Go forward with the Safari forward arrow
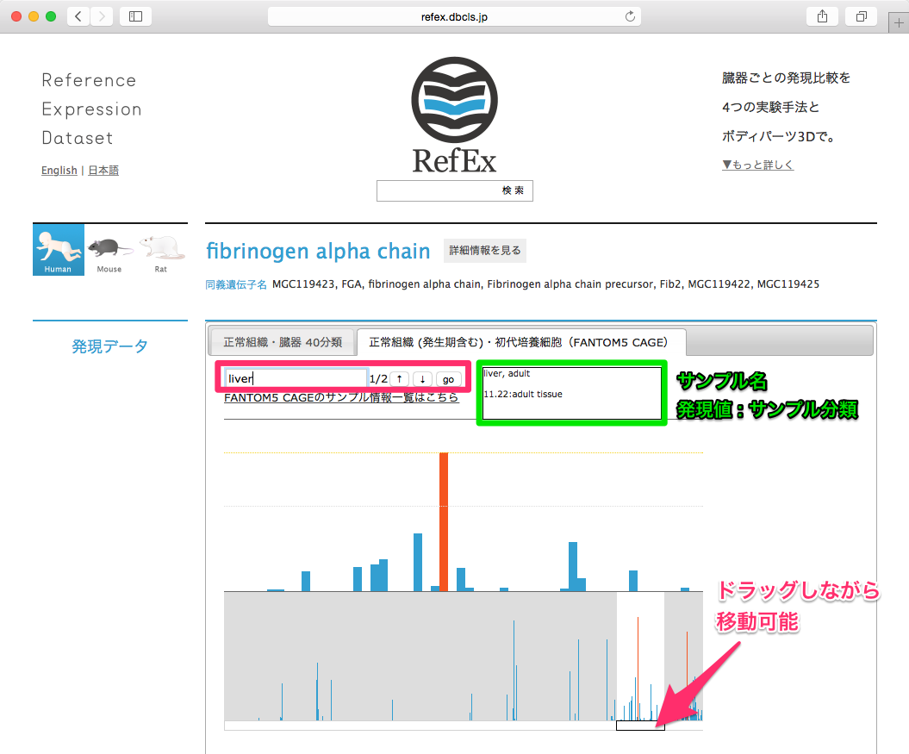The height and width of the screenshot is (754, 909). [102, 16]
